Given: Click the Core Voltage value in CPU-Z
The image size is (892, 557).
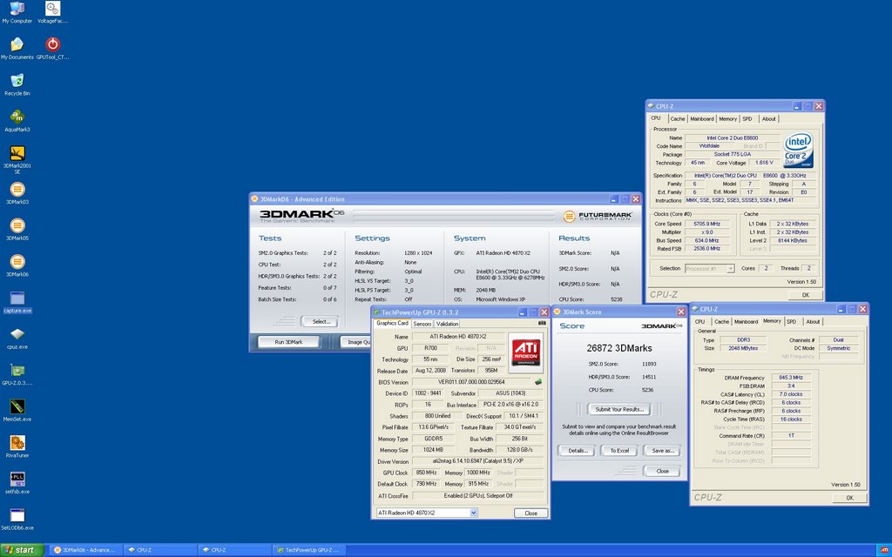Looking at the screenshot, I should pyautogui.click(x=764, y=163).
